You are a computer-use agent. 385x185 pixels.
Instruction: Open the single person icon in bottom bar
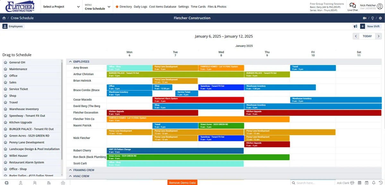[x=21, y=183]
